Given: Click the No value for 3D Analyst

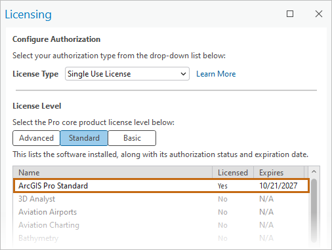Looking at the screenshot, I should coord(222,199).
